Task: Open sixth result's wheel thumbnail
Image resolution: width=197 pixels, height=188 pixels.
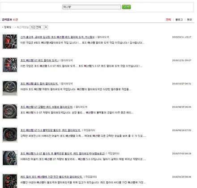Action: (10, 158)
